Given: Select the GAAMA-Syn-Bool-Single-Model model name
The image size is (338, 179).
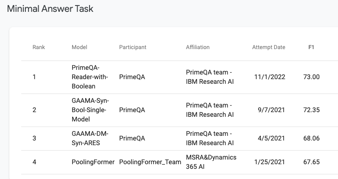Looking at the screenshot, I should (90, 110).
